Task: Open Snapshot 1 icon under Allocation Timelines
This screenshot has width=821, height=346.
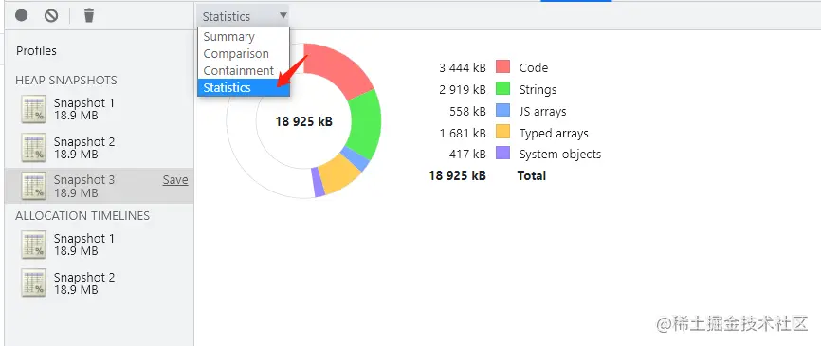Action: [33, 245]
